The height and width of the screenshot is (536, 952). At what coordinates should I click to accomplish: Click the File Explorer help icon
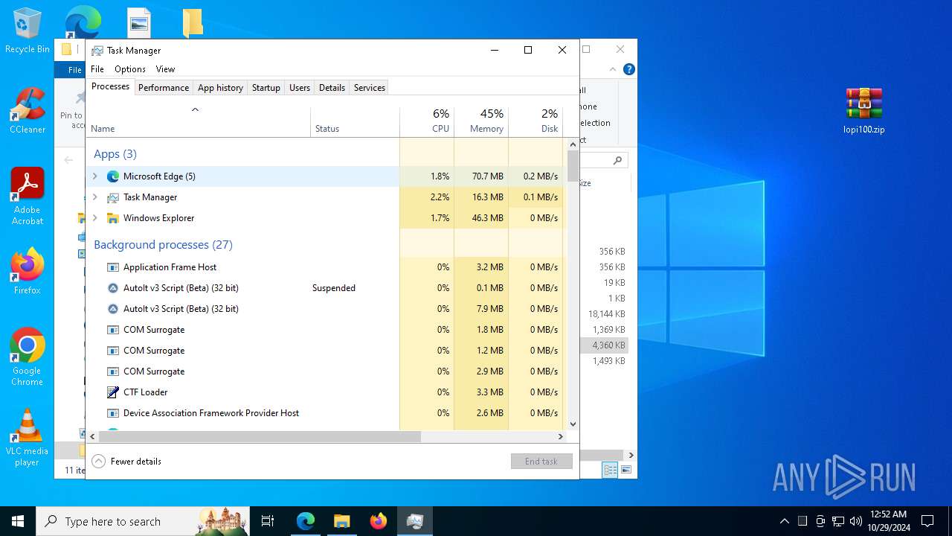click(628, 69)
